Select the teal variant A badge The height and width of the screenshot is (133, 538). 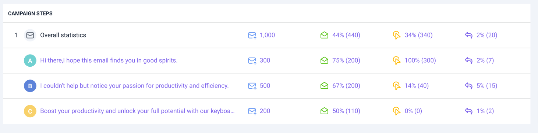pos(30,60)
